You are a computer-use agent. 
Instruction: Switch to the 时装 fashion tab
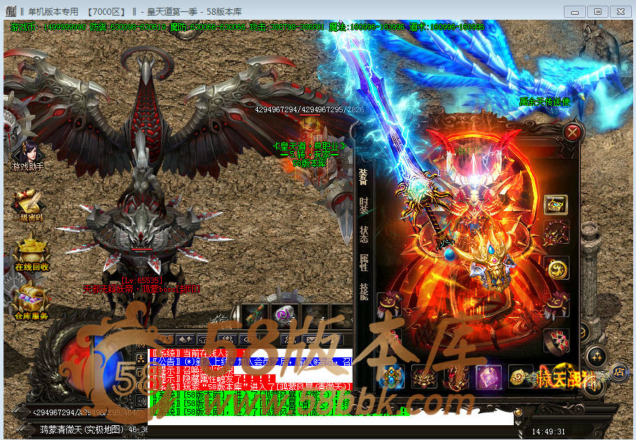pos(363,206)
